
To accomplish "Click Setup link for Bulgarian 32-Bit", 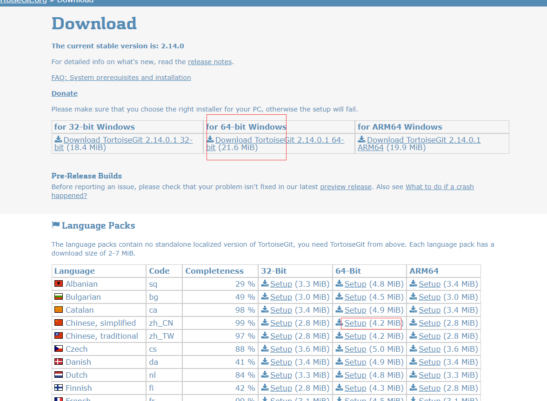I will pyautogui.click(x=281, y=297).
